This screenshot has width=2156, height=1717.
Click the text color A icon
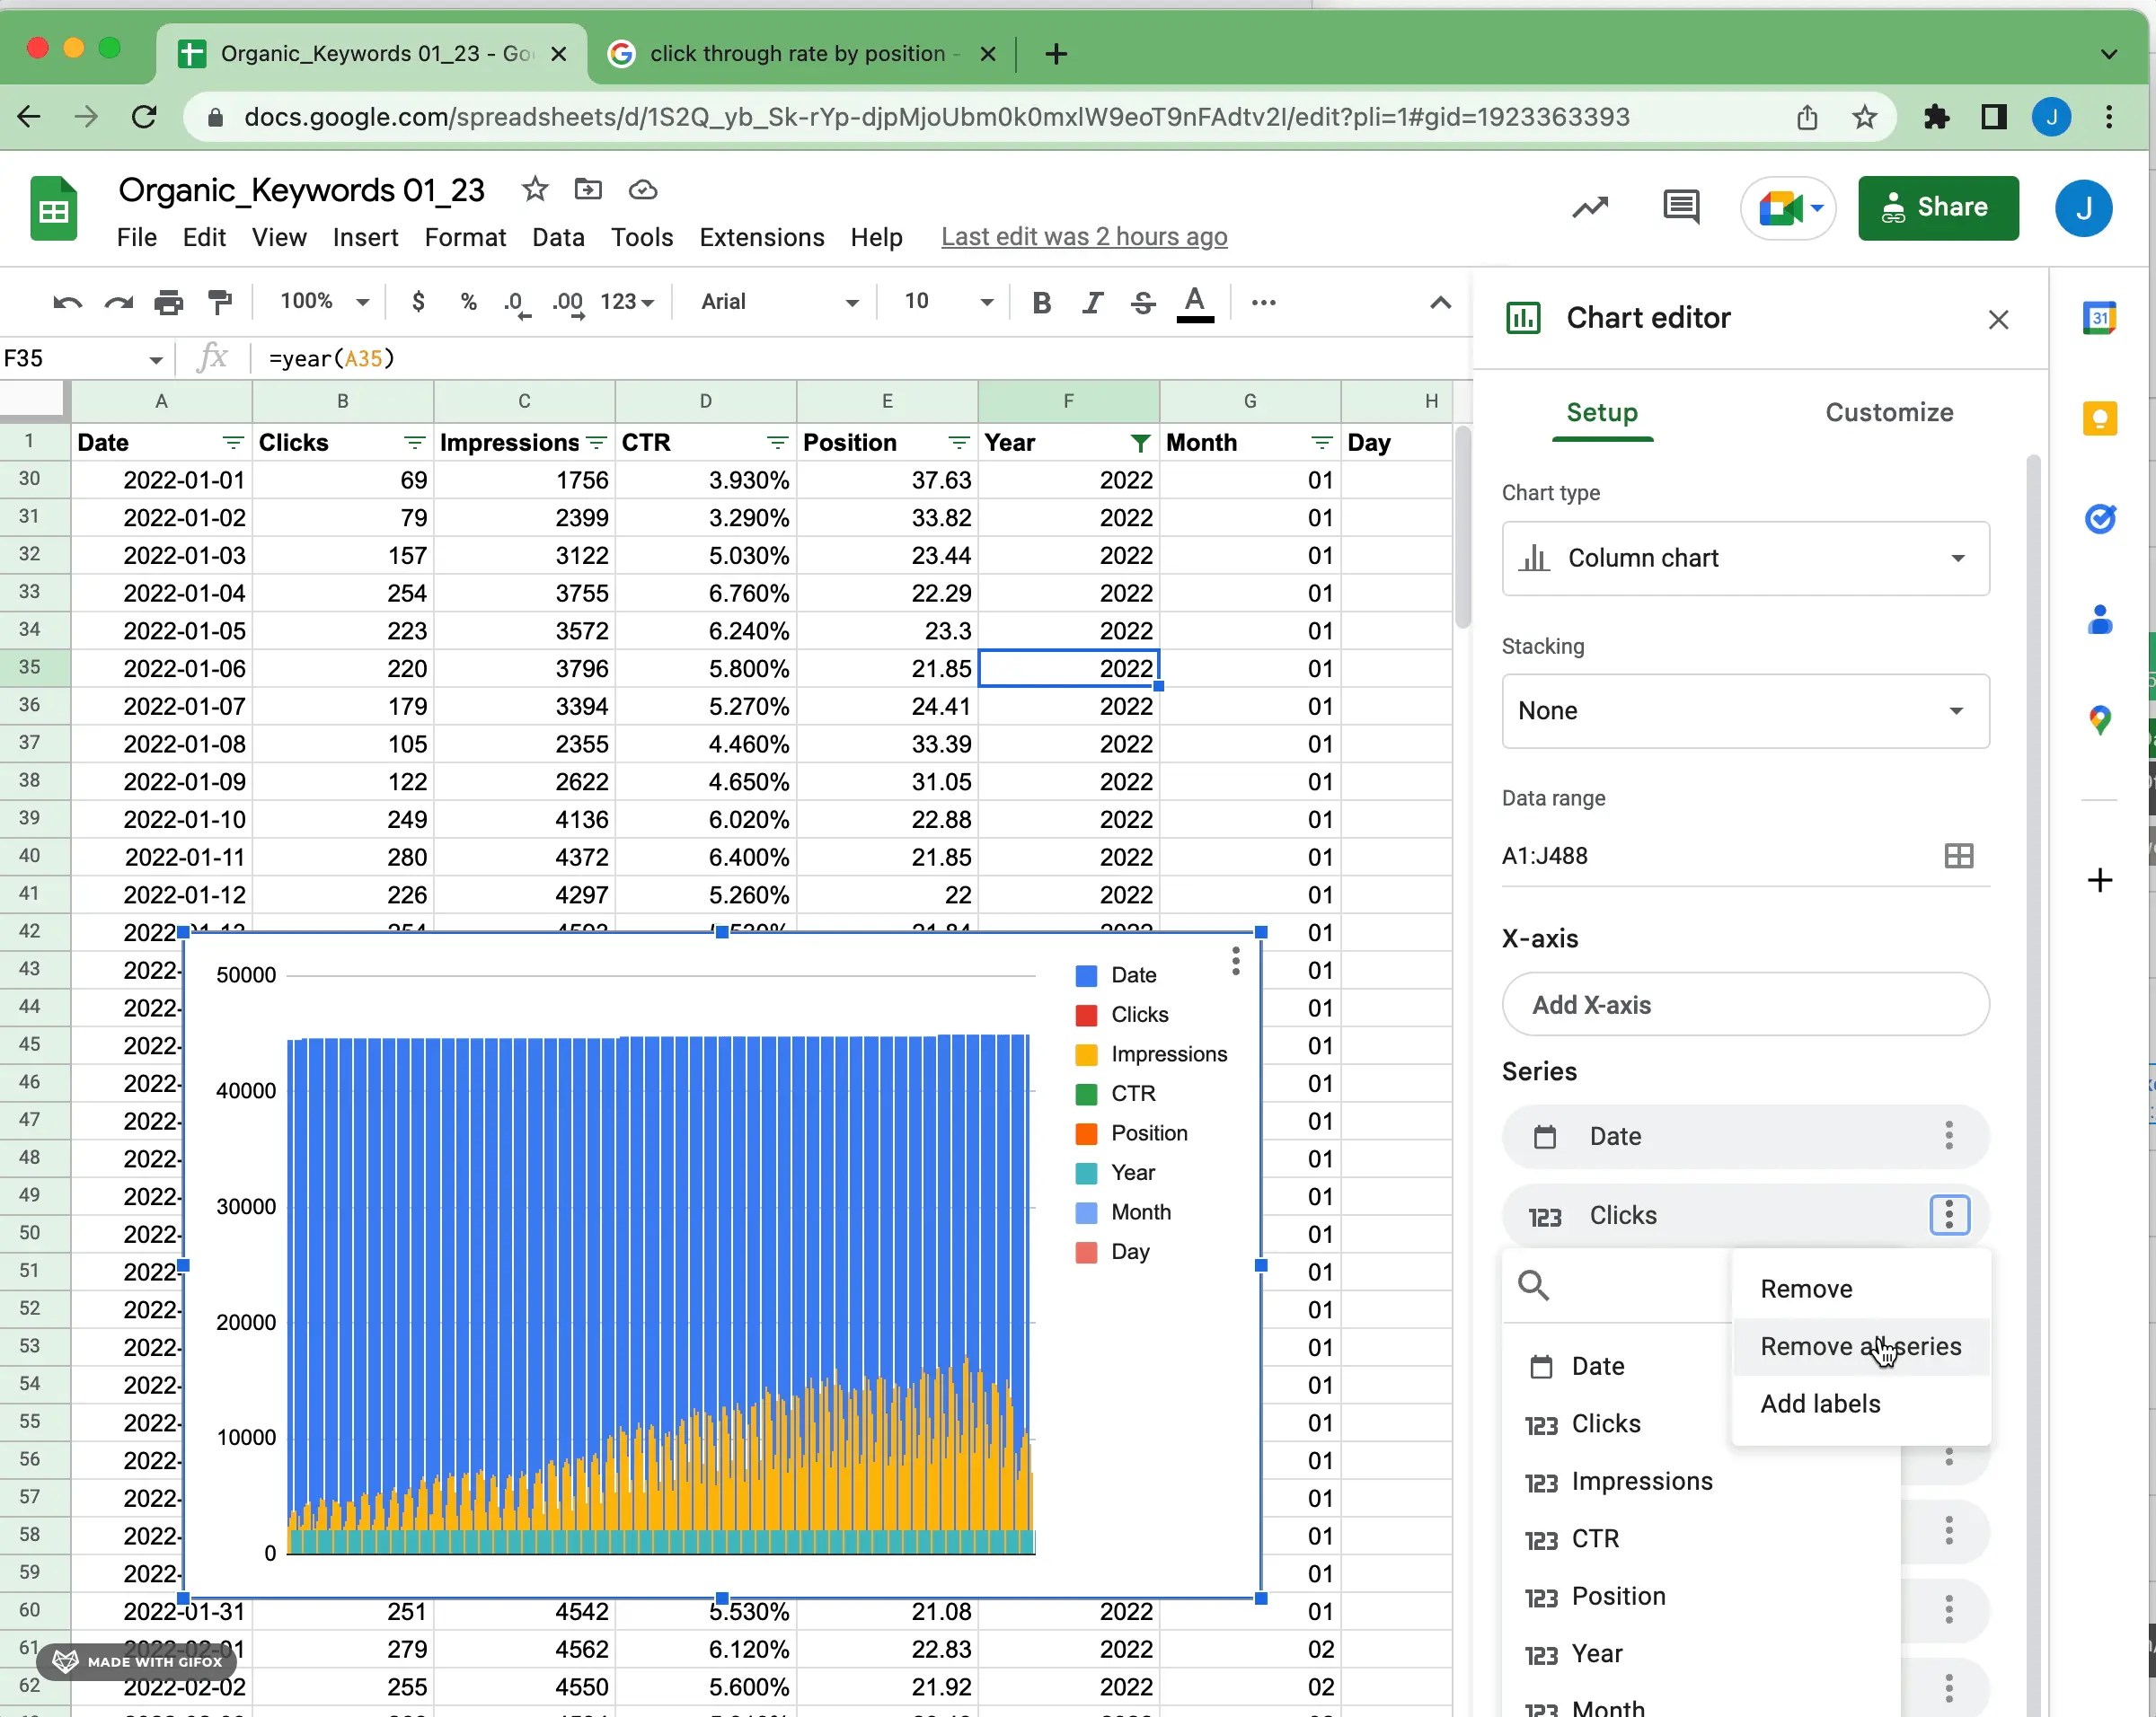click(x=1194, y=302)
